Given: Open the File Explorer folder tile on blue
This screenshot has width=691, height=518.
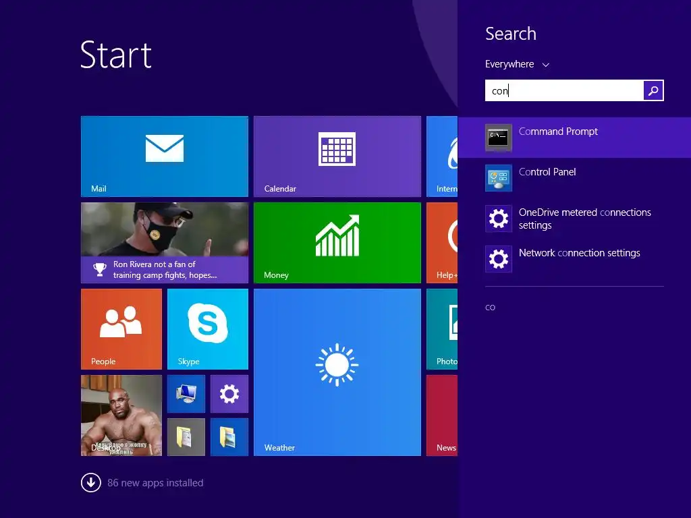Looking at the screenshot, I should click(229, 437).
